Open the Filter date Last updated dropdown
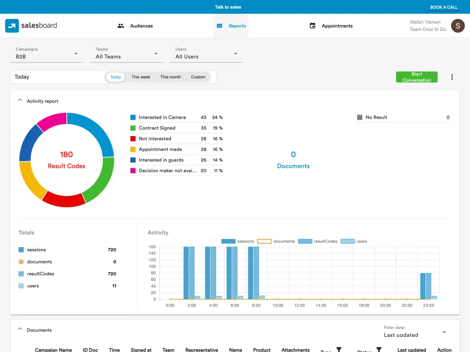Screen dimensions: 470x352 pos(415,332)
